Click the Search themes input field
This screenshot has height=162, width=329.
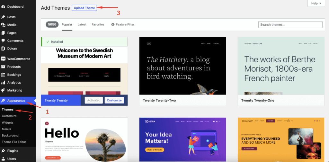pos(290,24)
